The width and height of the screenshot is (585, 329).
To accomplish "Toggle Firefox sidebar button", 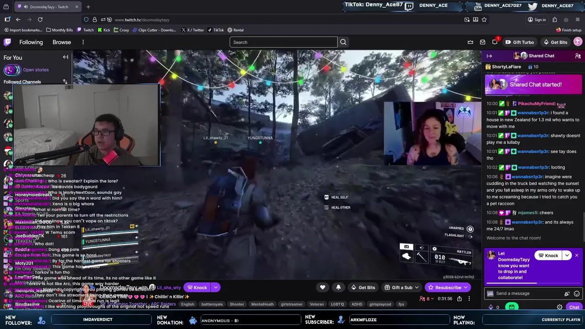I will coord(7,20).
